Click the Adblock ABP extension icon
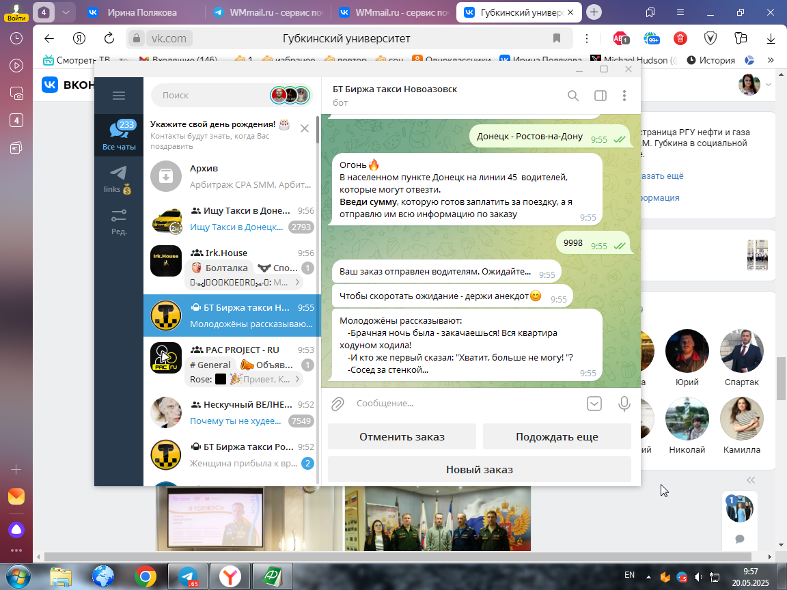Viewport: 787px width, 590px height. pyautogui.click(x=621, y=38)
